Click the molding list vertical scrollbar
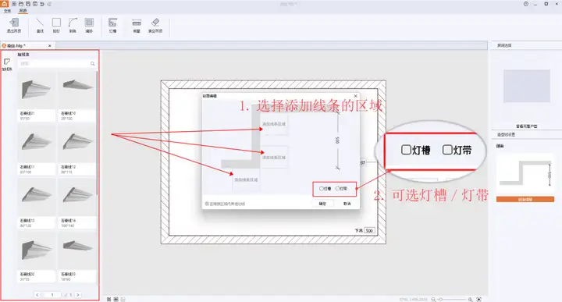Screen dimensions: 562x302 coord(97,133)
